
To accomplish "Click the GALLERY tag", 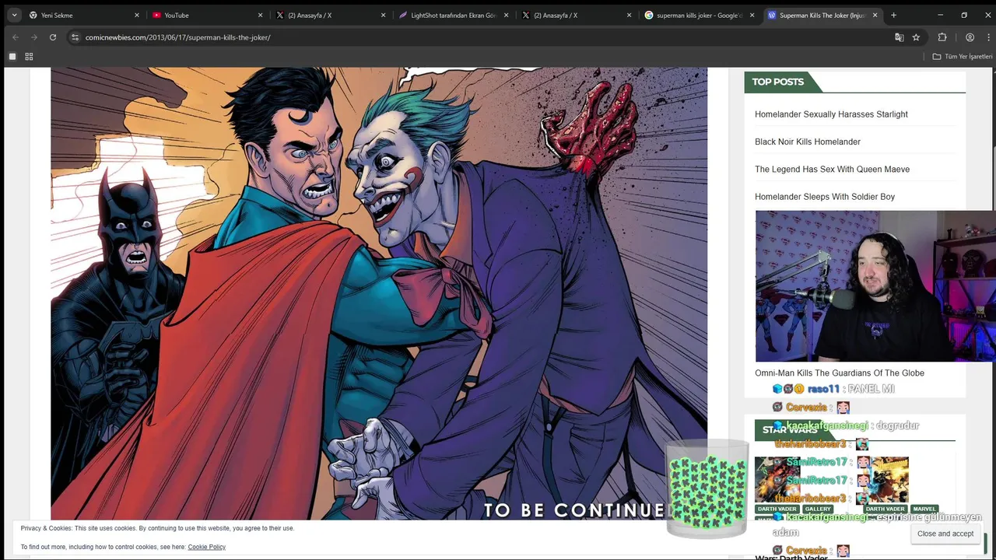I will (818, 509).
